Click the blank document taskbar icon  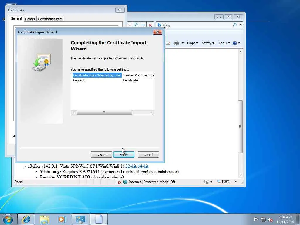(x=99, y=219)
